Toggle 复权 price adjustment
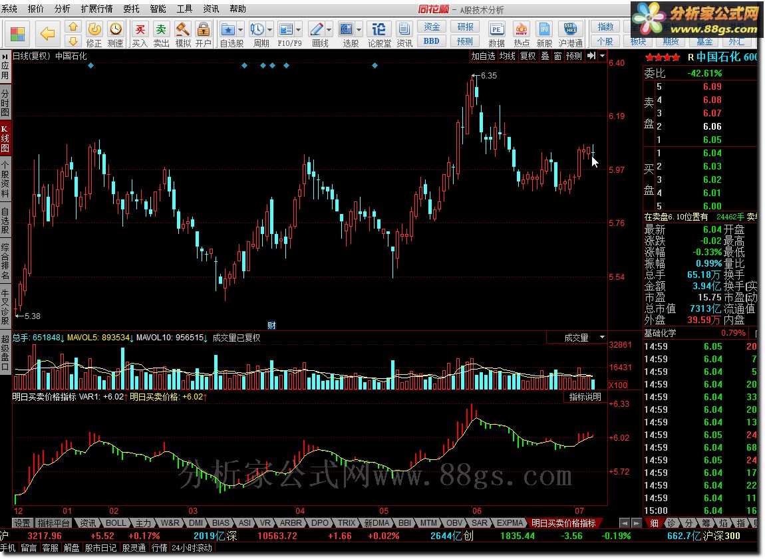The image size is (765, 559). coord(528,56)
